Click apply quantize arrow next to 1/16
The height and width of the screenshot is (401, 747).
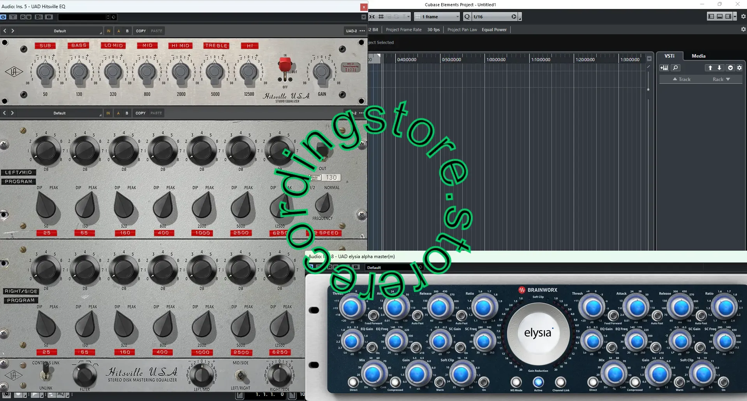pos(514,17)
